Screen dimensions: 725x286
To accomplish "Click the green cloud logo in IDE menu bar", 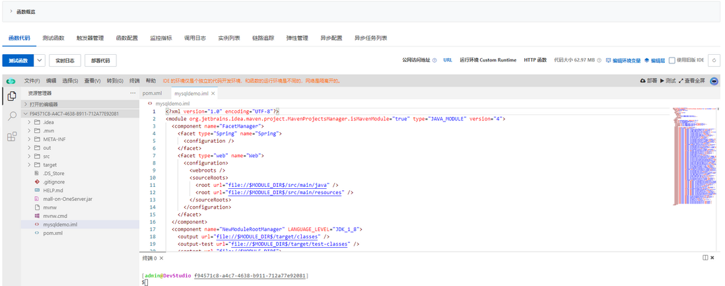I will click(11, 81).
